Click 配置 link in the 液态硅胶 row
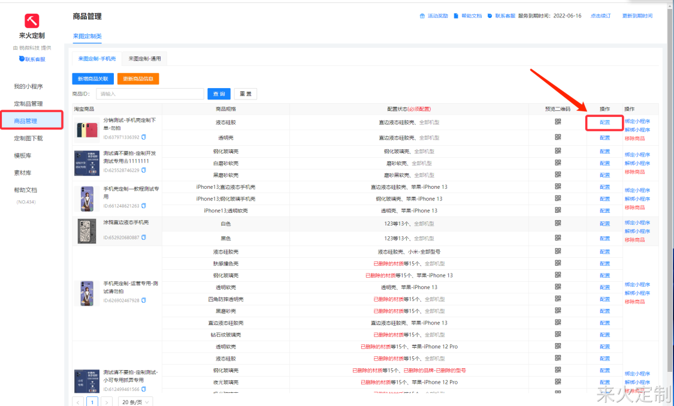The image size is (674, 406). click(x=605, y=122)
